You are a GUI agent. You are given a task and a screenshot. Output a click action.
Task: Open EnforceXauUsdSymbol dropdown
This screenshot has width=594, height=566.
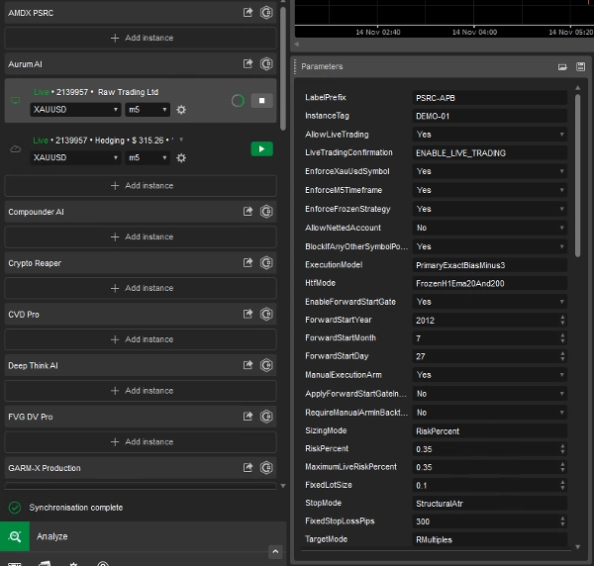pos(489,171)
